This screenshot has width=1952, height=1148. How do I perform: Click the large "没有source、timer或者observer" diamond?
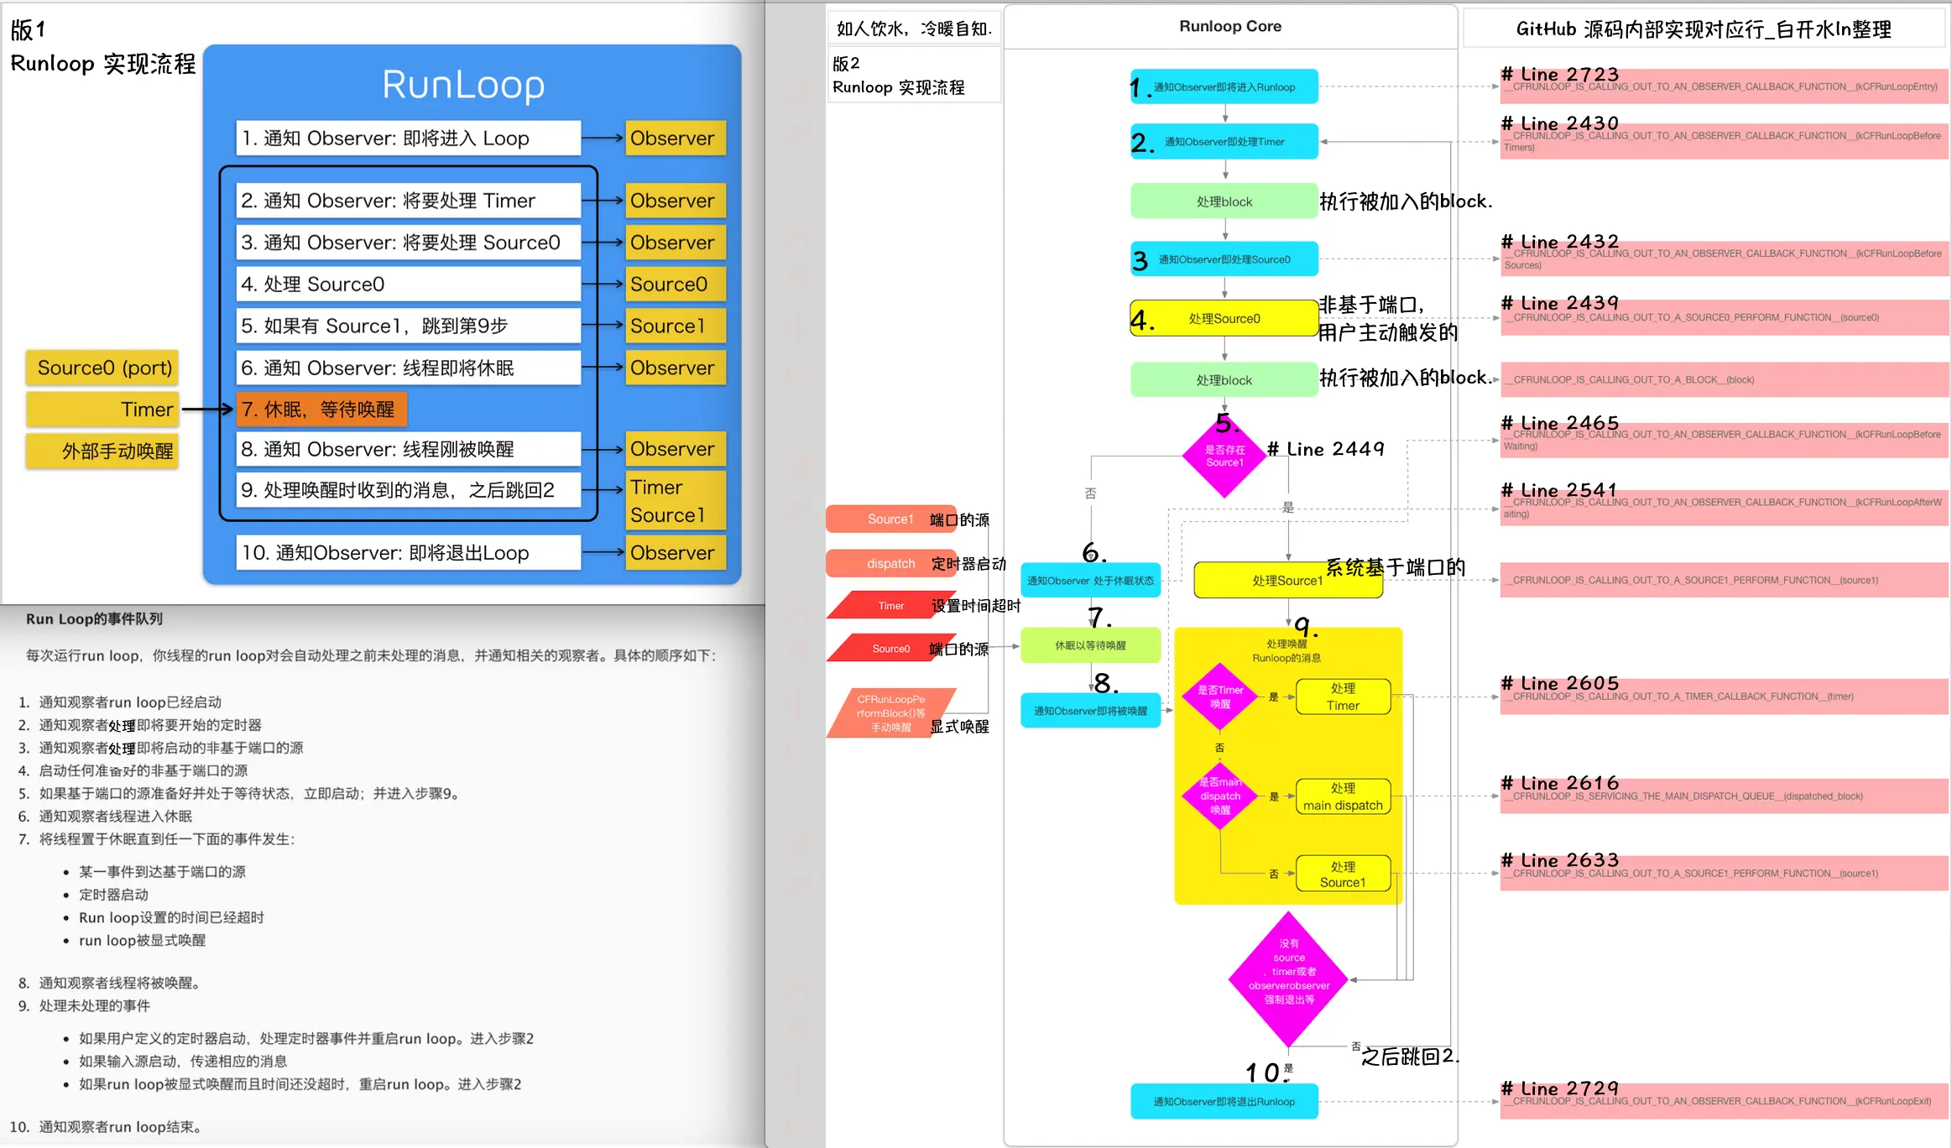(1288, 979)
